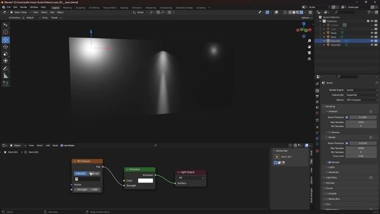This screenshot has height=214, width=380.
Task: Open the Render properties tab icon
Action: point(317,91)
